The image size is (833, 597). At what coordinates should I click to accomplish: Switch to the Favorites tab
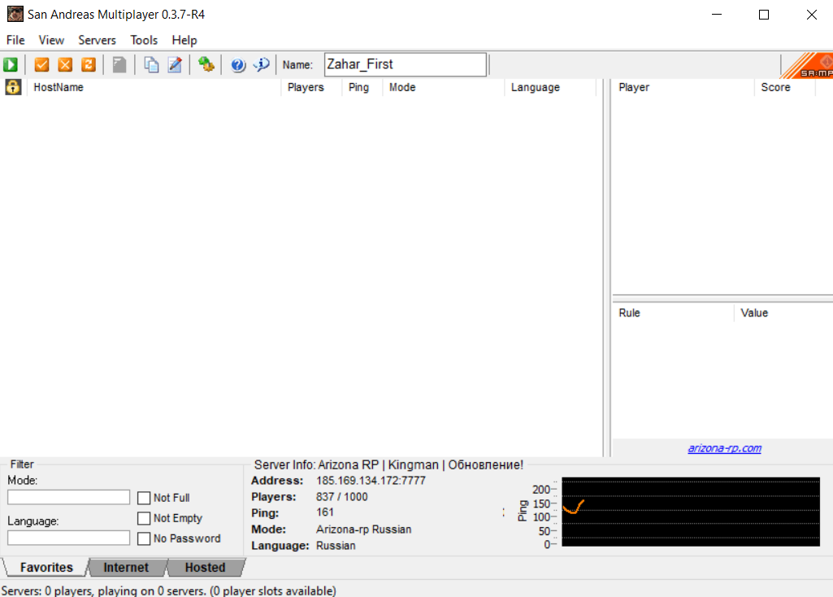46,567
